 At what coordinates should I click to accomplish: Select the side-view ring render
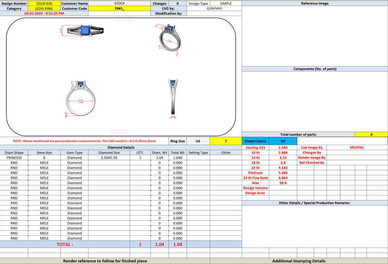173,98
